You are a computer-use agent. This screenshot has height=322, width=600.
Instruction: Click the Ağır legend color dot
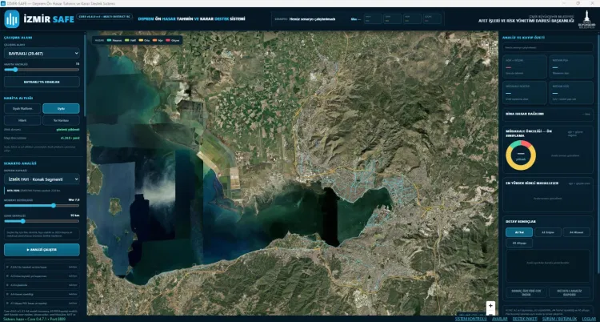tap(155, 40)
